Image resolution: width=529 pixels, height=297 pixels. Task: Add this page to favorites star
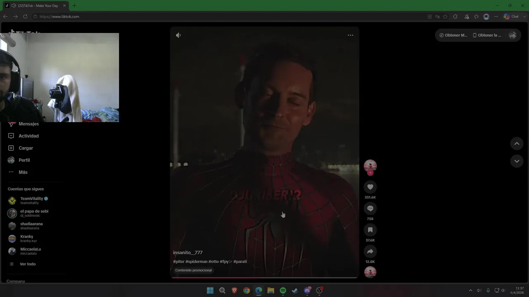coord(445,16)
